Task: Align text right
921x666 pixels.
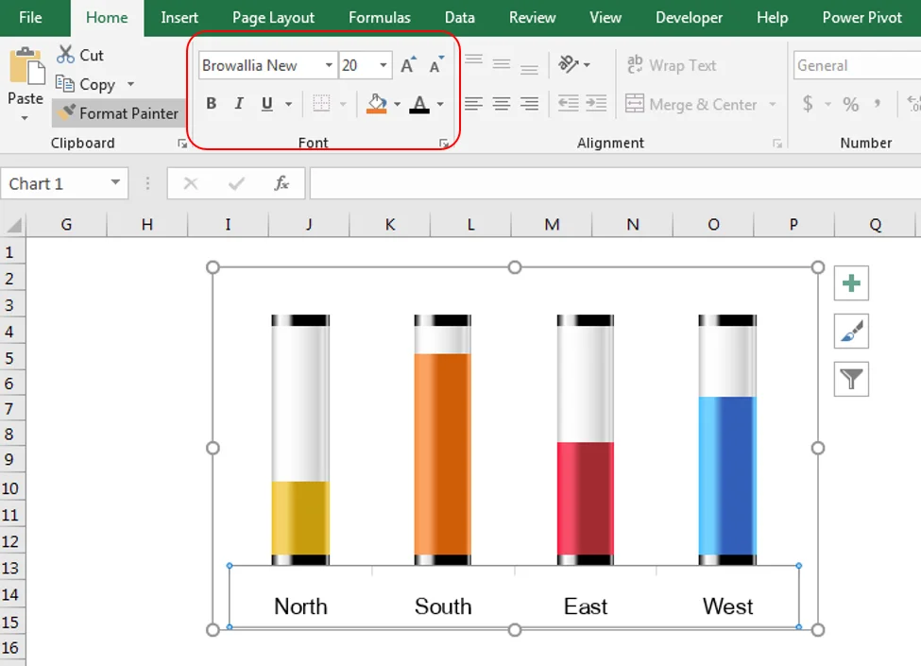Action: tap(529, 104)
